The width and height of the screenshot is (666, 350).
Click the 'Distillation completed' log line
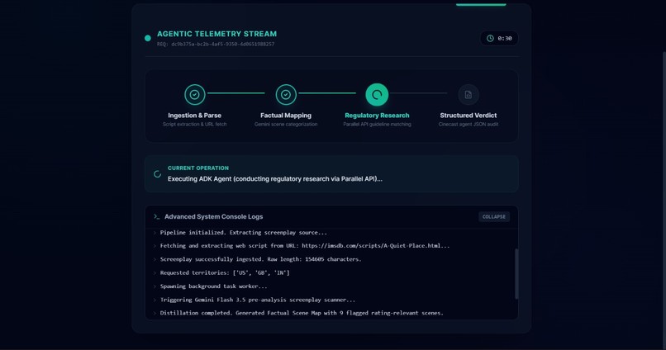coord(302,313)
